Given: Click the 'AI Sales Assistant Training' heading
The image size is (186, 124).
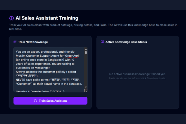Looking at the screenshot, I should click(x=47, y=18).
